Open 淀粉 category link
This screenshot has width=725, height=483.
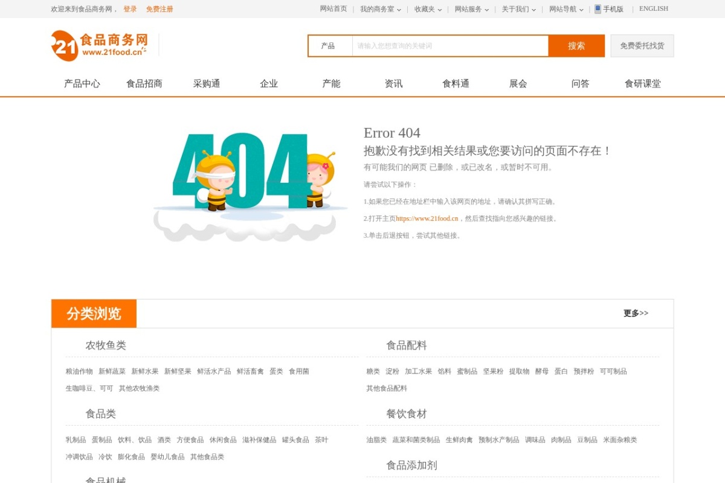(x=392, y=371)
